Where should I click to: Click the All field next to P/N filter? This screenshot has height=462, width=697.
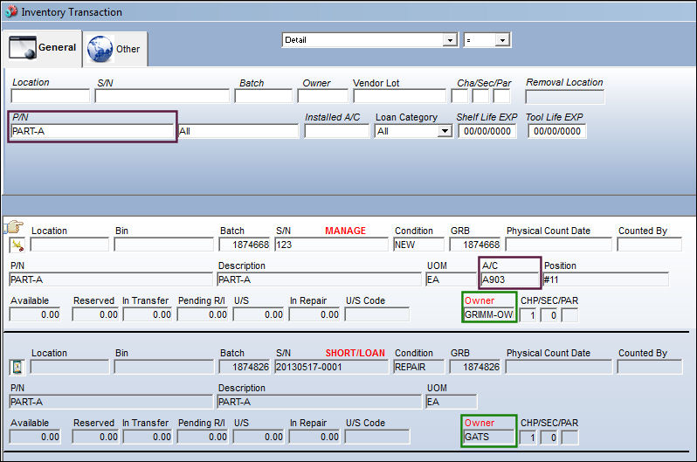click(x=238, y=131)
